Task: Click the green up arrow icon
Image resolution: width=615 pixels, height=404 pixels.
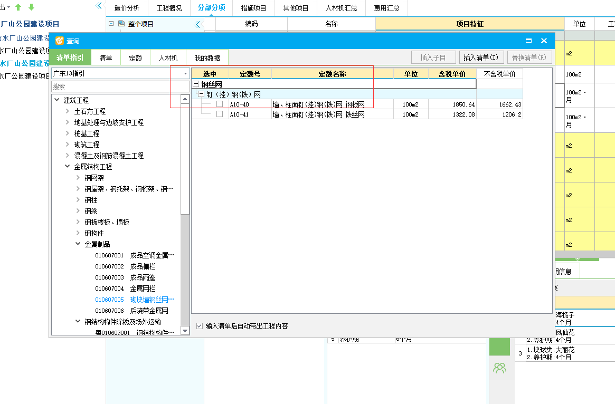Action: pos(18,7)
